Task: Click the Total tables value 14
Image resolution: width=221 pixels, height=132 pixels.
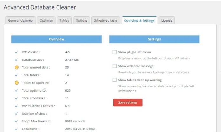Action: click(x=67, y=75)
